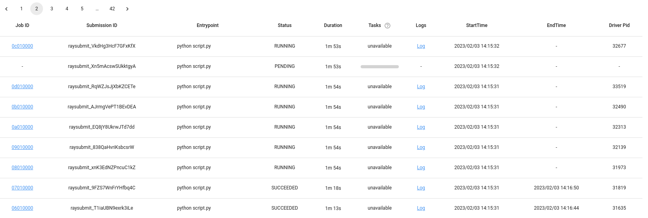The image size is (648, 218).
Task: Go to previous page with left chevron
Action: [6, 9]
